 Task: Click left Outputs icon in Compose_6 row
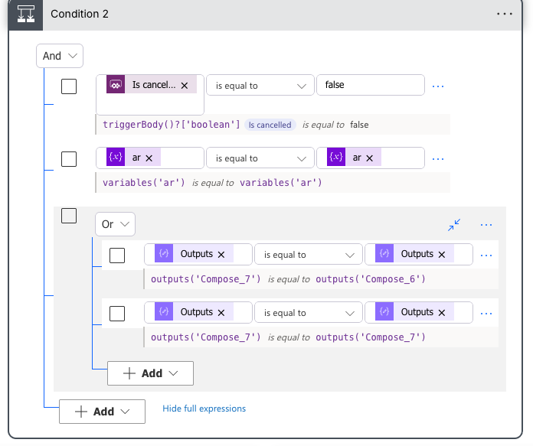(164, 253)
